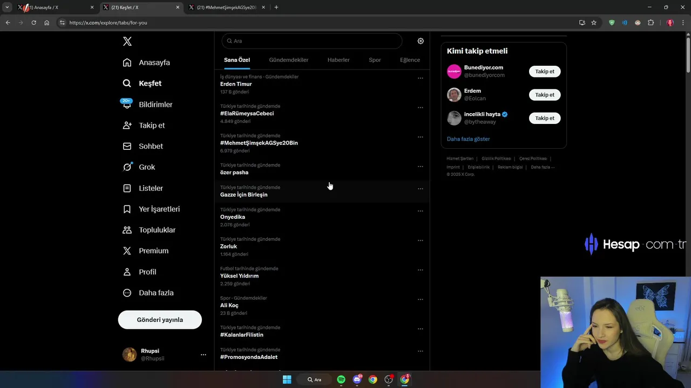
Task: Bookmark this page with star icon
Action: pyautogui.click(x=594, y=23)
